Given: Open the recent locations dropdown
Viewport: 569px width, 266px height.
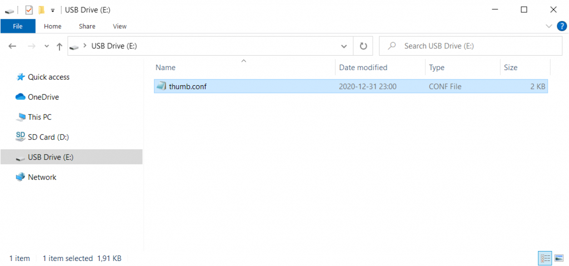Looking at the screenshot, I should tap(47, 46).
